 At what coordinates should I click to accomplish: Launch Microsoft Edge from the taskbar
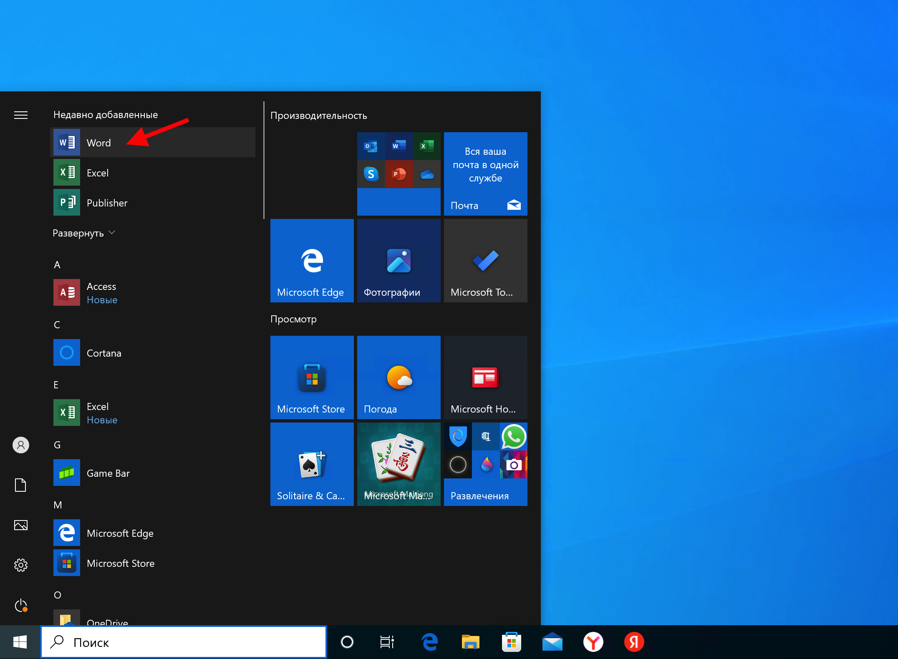point(430,642)
